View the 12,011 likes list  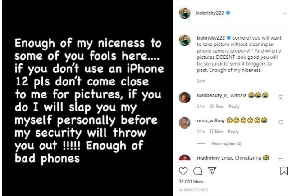(x=192, y=182)
